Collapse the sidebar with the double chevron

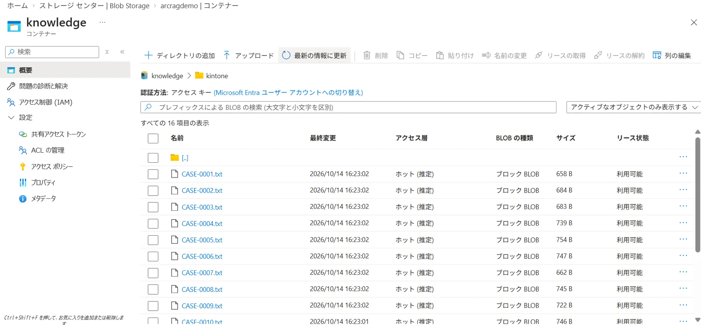[x=122, y=52]
